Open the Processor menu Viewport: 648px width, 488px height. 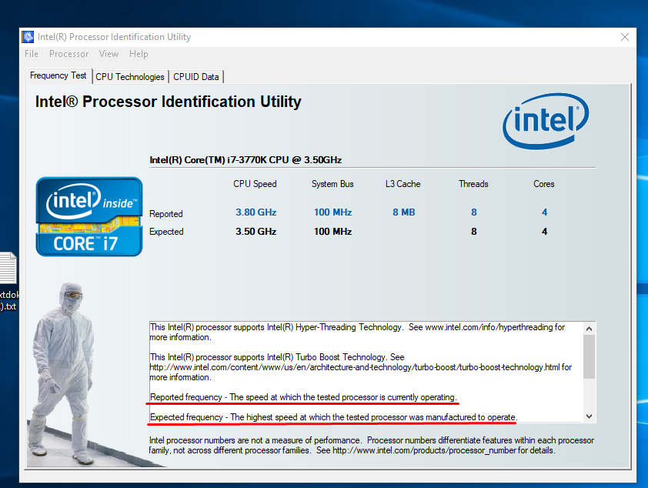pyautogui.click(x=68, y=54)
